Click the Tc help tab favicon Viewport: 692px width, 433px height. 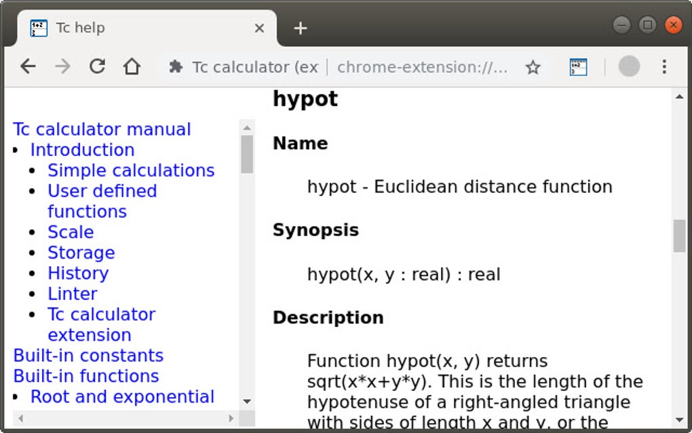(x=39, y=28)
